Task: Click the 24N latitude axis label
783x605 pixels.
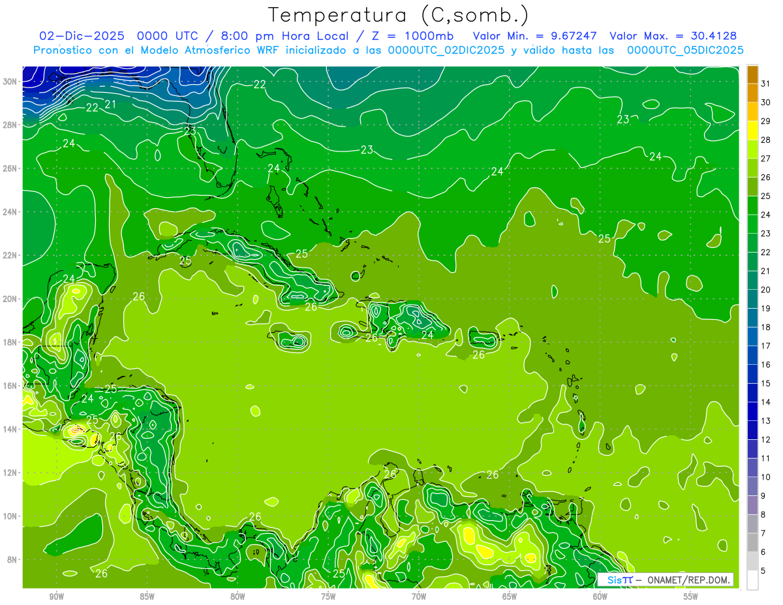Action: click(x=10, y=212)
